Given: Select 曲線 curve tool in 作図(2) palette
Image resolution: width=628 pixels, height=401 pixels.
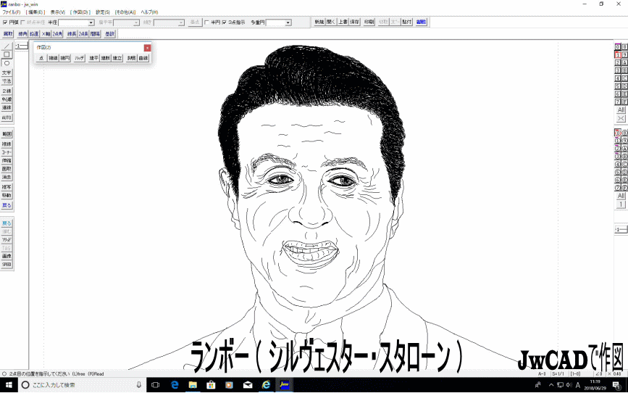Looking at the screenshot, I should tap(143, 58).
